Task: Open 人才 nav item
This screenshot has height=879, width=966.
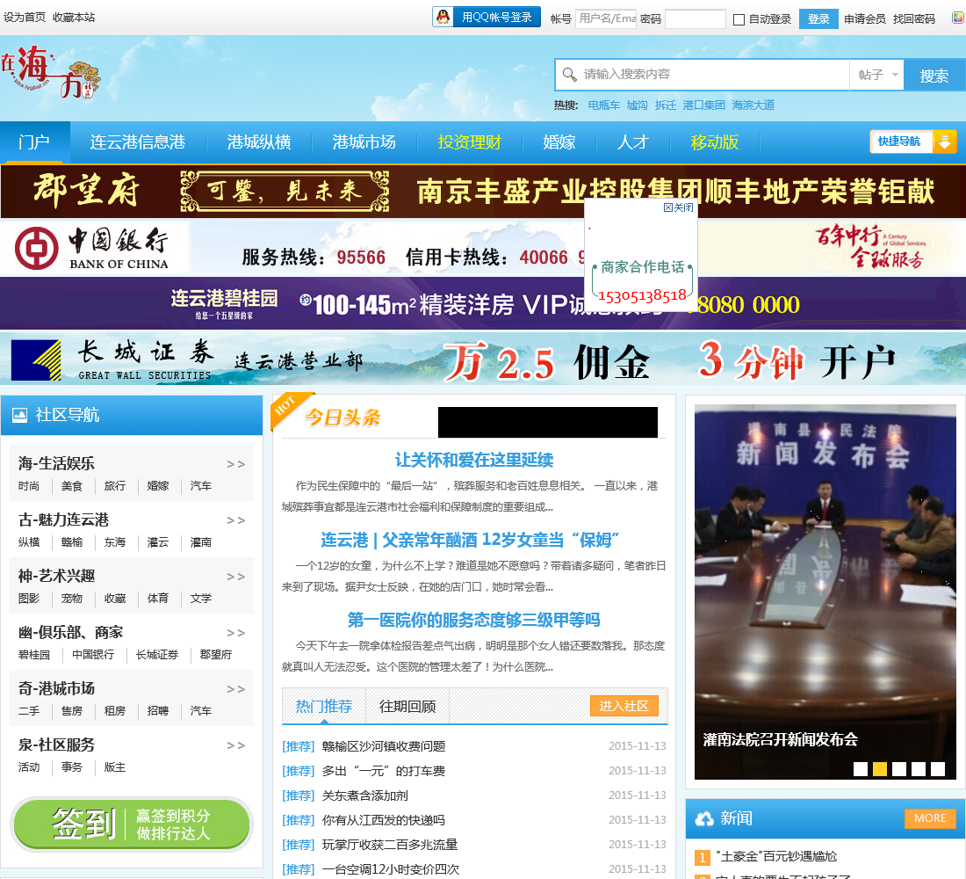Action: pyautogui.click(x=632, y=142)
